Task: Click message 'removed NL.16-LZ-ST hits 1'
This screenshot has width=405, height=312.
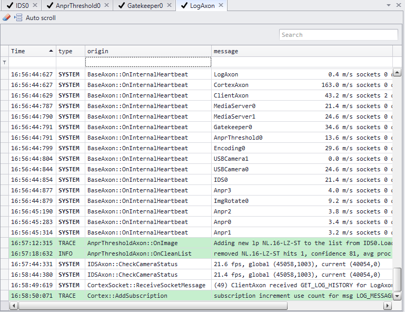Action: [302, 253]
